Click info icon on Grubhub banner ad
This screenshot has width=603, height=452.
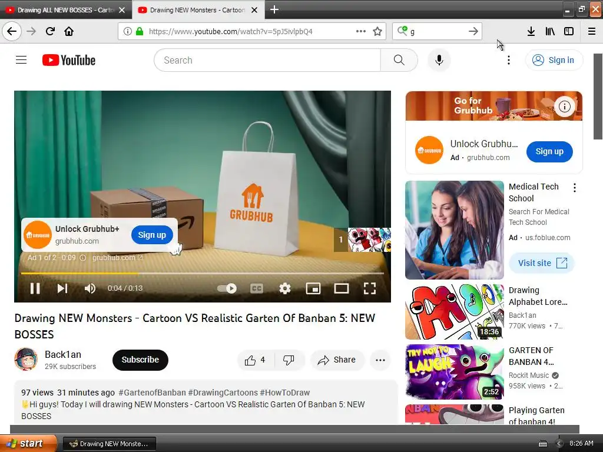click(565, 107)
